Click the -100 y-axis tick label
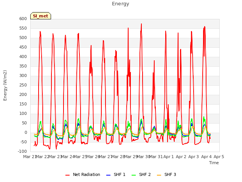The image size is (242, 182). click(x=22, y=151)
